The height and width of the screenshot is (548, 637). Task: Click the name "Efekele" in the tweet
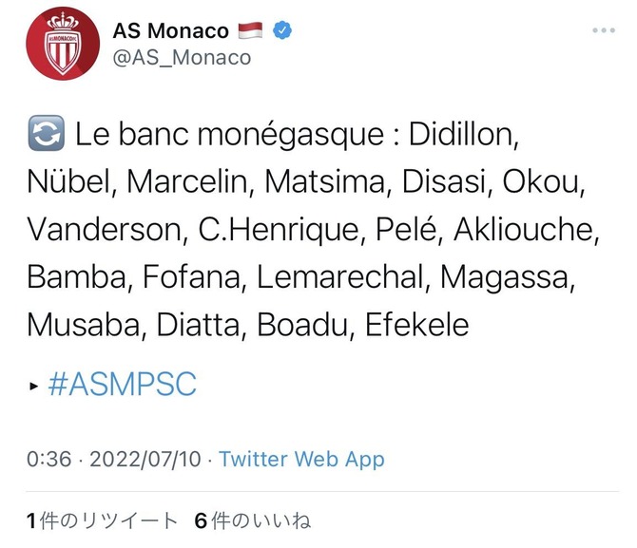tap(416, 326)
